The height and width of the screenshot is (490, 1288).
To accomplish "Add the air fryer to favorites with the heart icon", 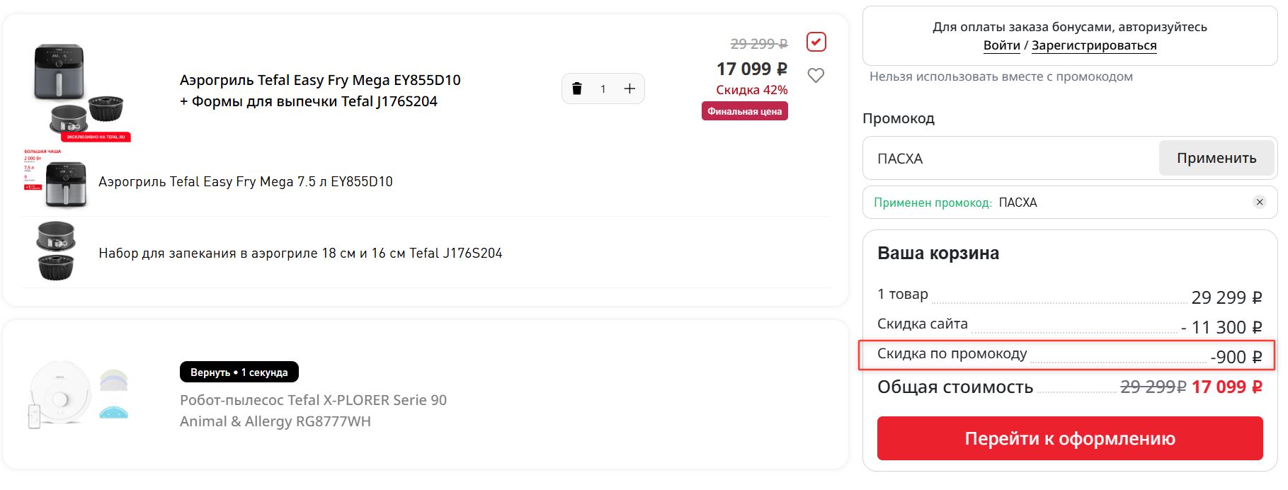I will pyautogui.click(x=816, y=75).
